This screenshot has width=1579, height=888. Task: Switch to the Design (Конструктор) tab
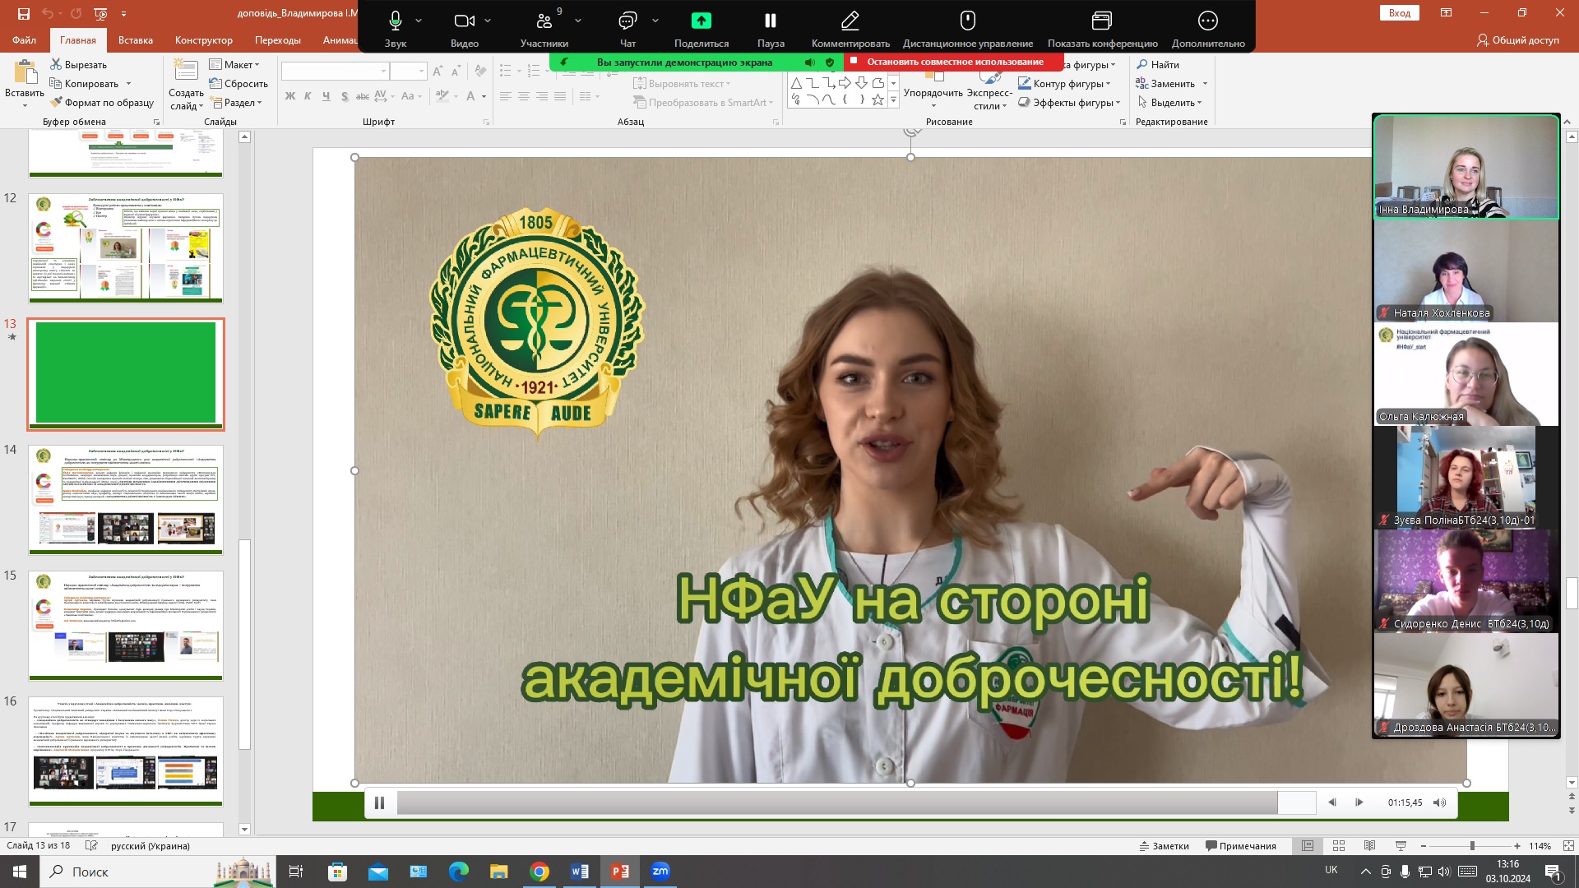(x=204, y=40)
